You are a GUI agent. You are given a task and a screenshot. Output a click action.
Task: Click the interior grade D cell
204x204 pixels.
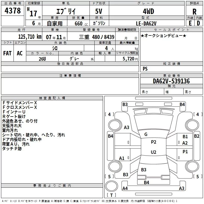199,23
